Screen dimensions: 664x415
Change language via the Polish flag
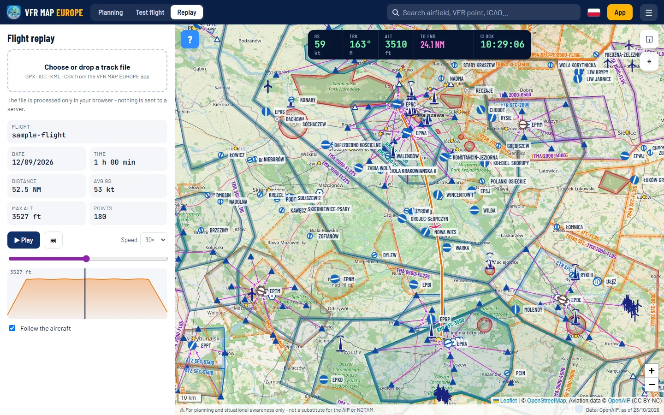(x=594, y=12)
